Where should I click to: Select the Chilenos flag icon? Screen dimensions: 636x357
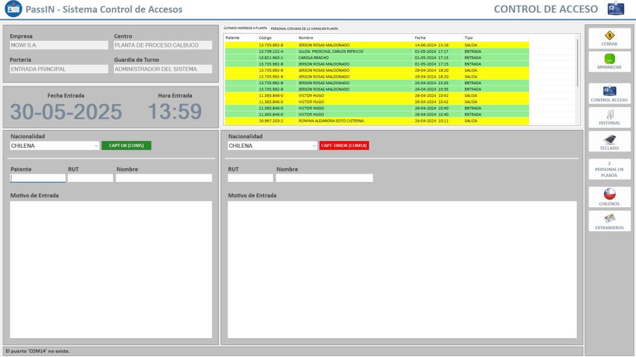coord(609,194)
